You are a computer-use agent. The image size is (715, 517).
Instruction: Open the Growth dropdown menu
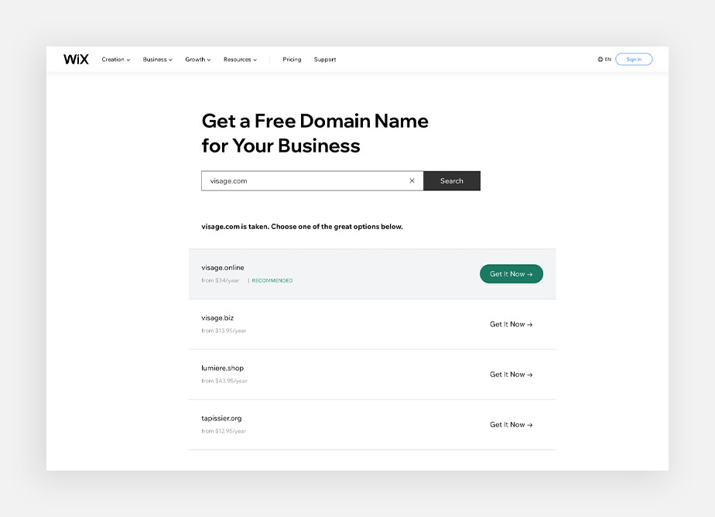[x=198, y=60]
